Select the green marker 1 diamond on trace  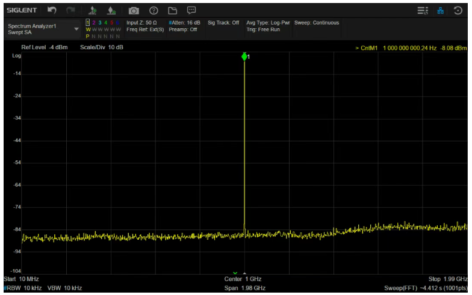pos(244,56)
